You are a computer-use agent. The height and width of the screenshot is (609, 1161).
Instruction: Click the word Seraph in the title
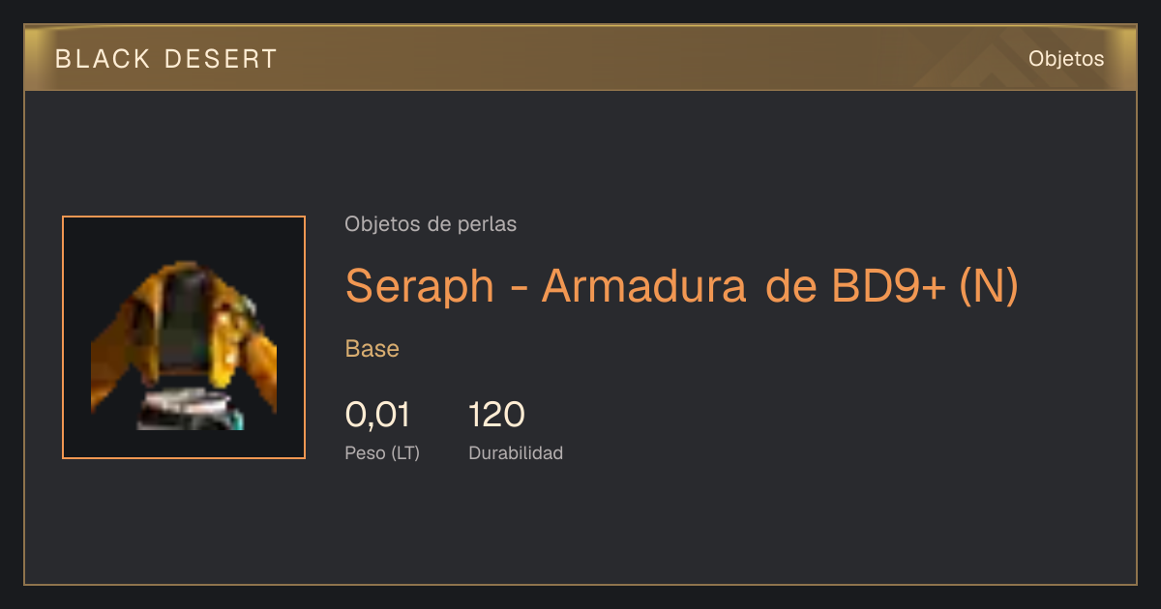(420, 287)
